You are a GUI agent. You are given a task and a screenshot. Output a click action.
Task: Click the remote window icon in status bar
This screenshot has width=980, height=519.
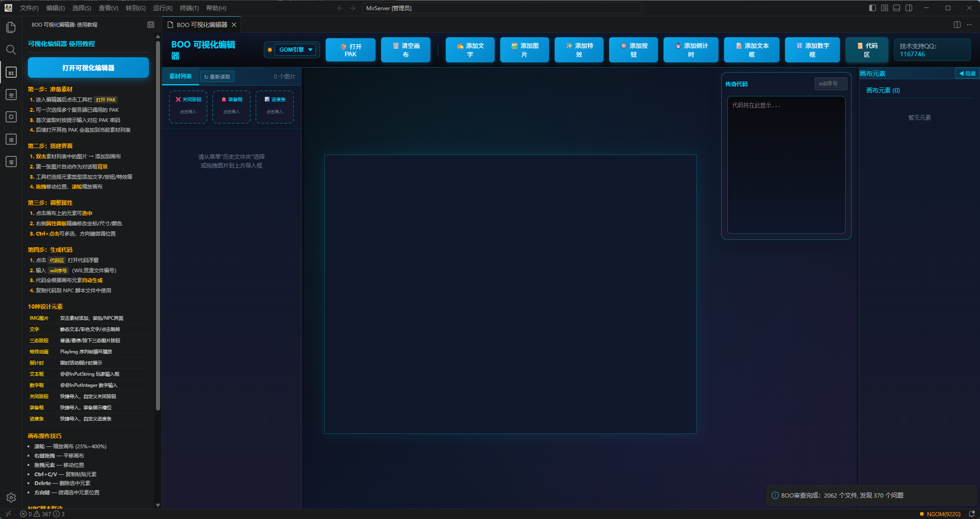tap(8, 514)
